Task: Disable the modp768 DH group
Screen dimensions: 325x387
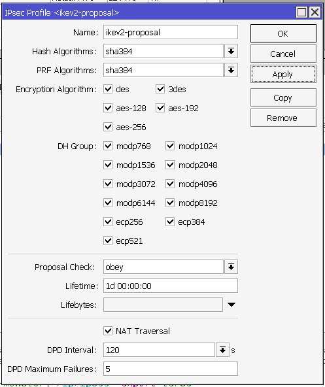Action: click(108, 146)
